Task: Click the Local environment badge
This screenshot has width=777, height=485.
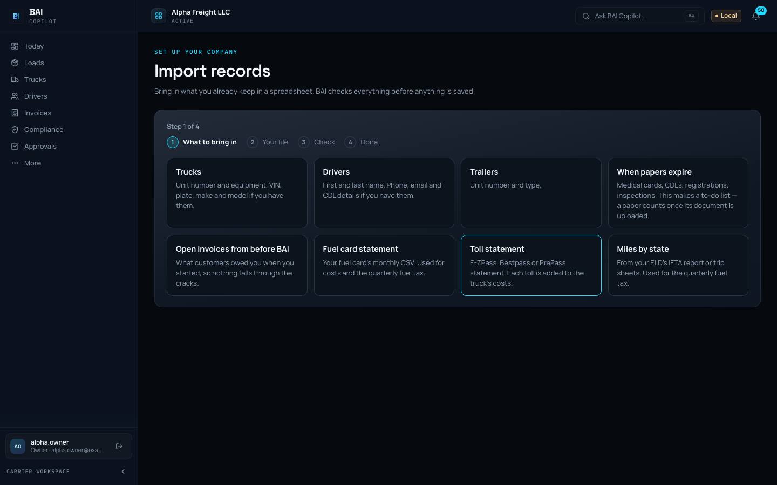Action: click(726, 16)
